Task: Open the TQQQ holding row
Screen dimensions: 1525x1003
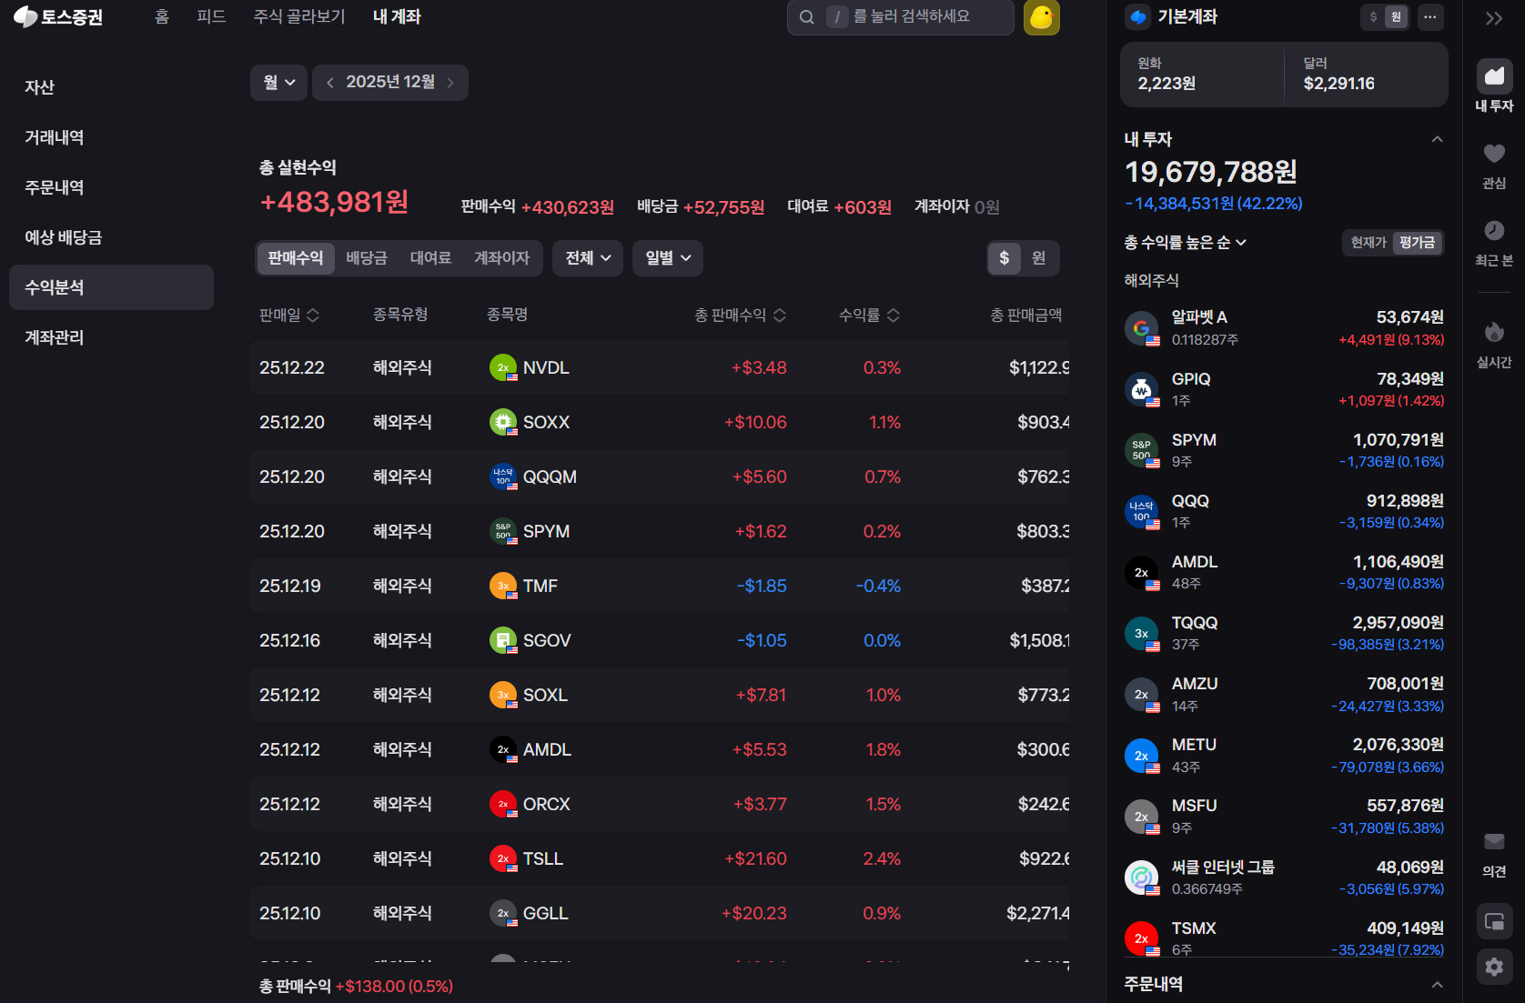Action: (1284, 634)
